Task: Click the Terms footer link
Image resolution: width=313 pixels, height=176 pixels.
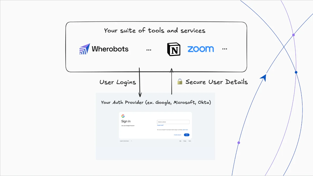Action: click(x=190, y=141)
